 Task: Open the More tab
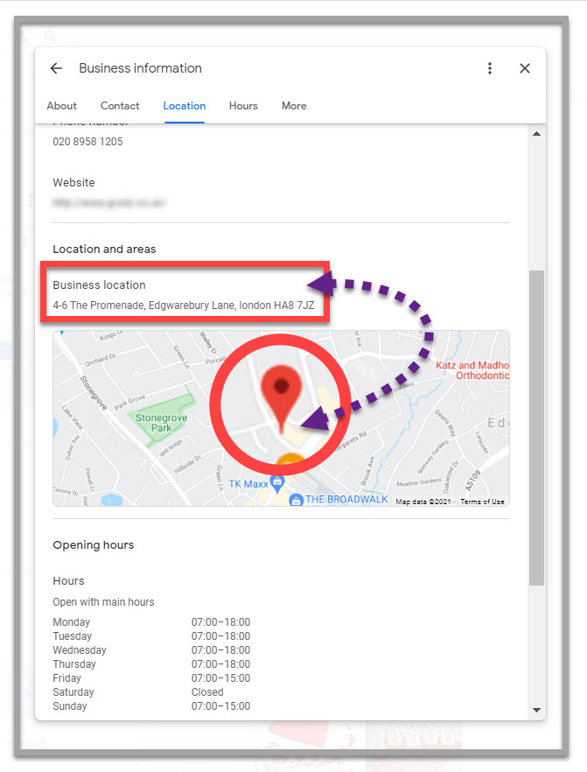(294, 106)
